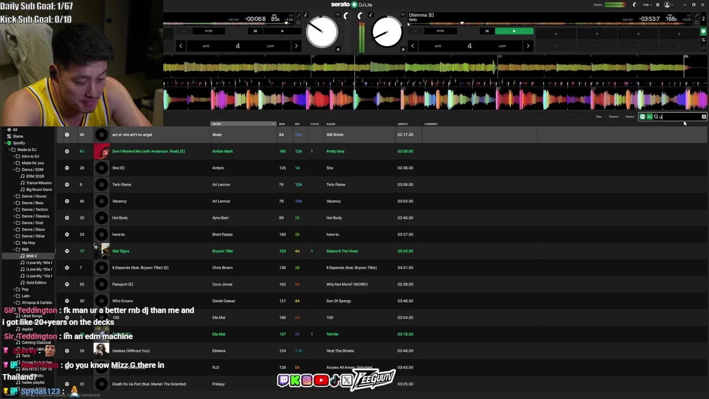Click Spotify icon on Hot Body row
This screenshot has width=709, height=399.
tap(66, 218)
